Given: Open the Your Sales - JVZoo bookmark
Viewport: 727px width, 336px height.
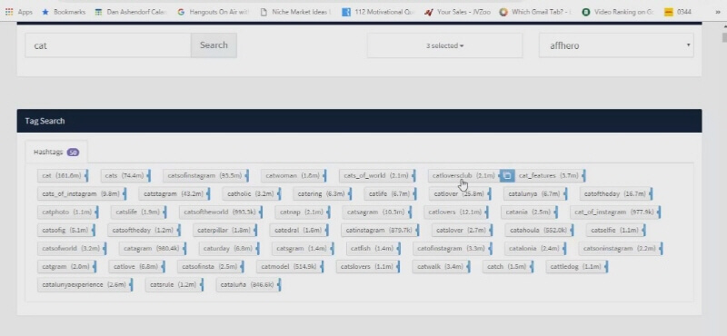Looking at the screenshot, I should click(x=457, y=12).
